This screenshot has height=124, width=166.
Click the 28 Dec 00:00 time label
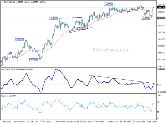[x=139, y=122]
